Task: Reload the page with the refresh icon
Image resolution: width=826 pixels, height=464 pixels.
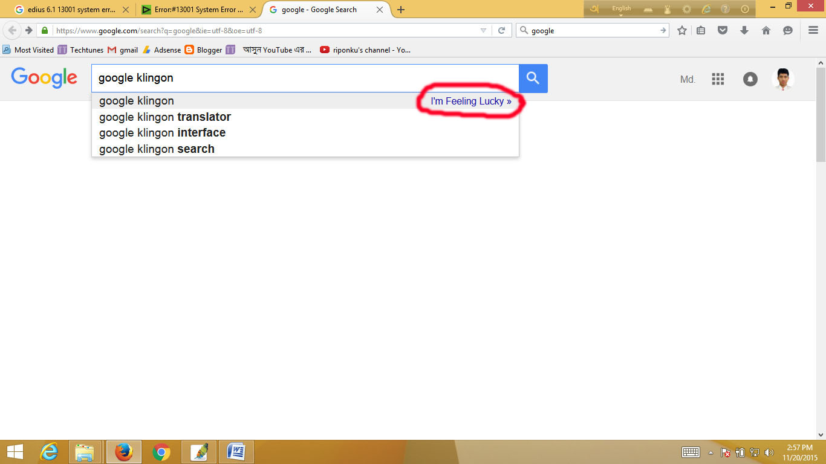Action: [501, 30]
